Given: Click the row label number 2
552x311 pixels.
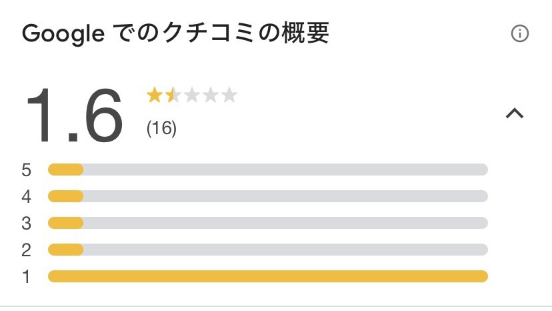Looking at the screenshot, I should pos(27,250).
